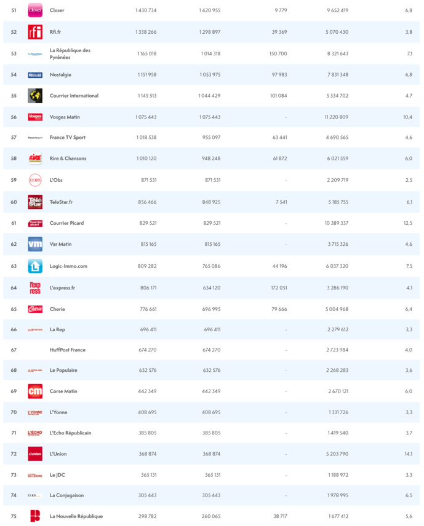
Task: Click La Nouvelle République logo
Action: [x=35, y=516]
